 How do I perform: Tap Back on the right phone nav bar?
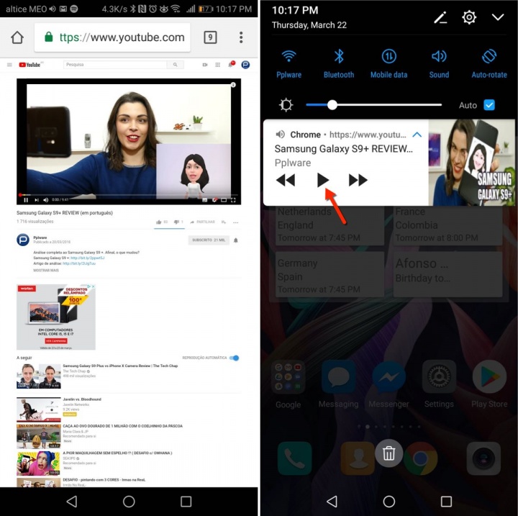tap(332, 502)
